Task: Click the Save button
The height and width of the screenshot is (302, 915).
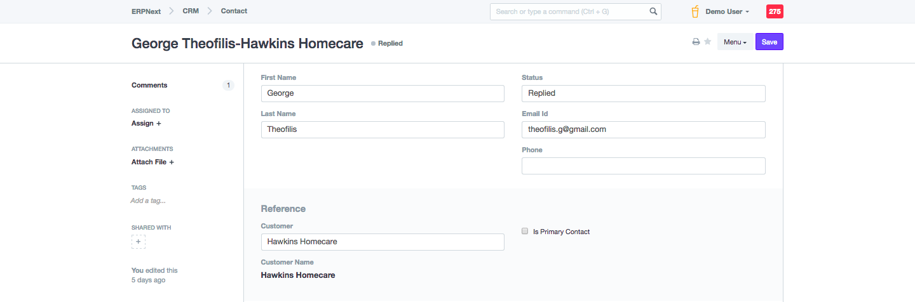Action: [x=769, y=42]
